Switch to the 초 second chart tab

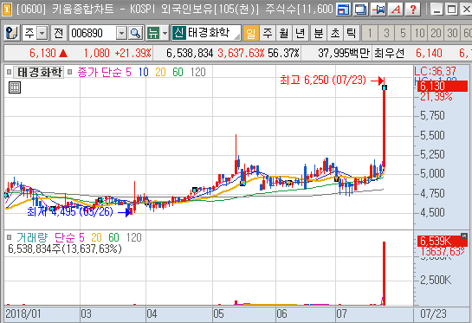click(x=335, y=33)
